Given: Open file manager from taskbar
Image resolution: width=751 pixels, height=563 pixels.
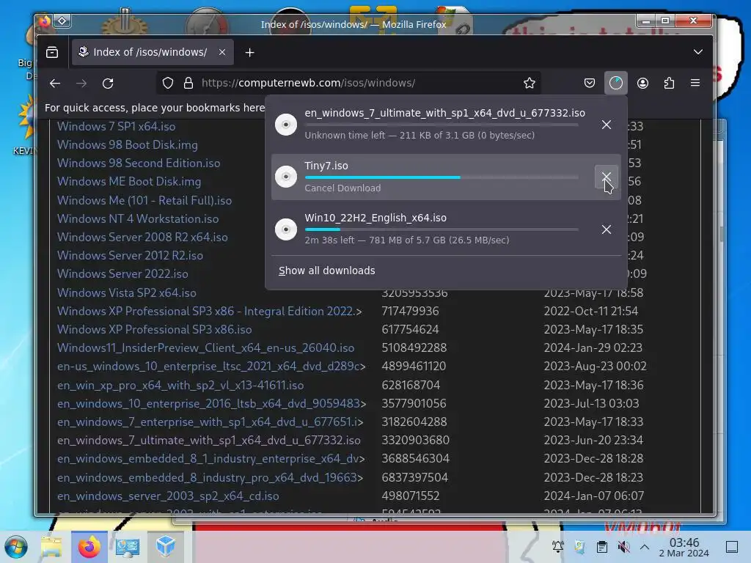Looking at the screenshot, I should click(x=51, y=547).
